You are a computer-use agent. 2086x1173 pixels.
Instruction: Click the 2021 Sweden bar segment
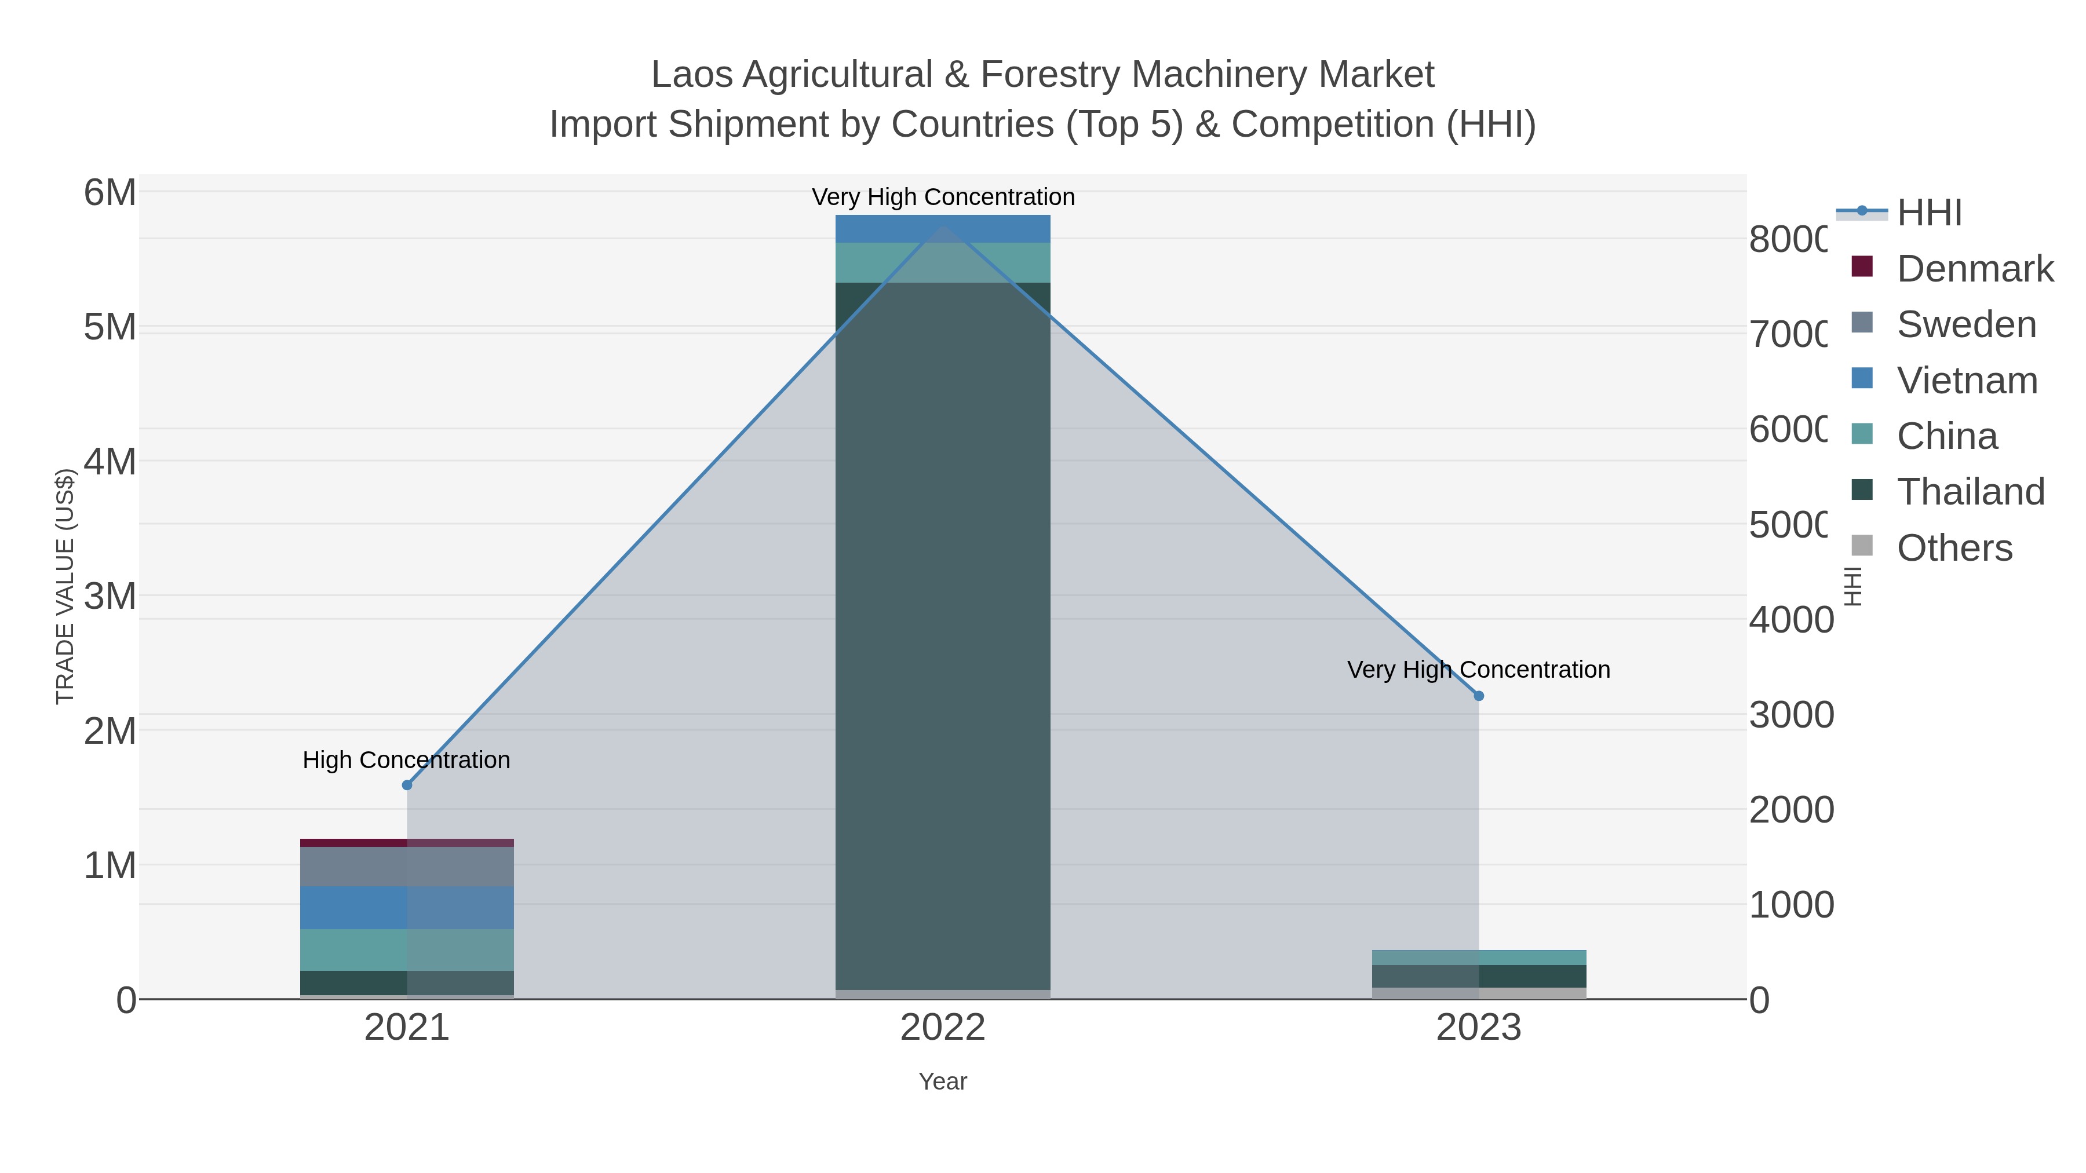pyautogui.click(x=407, y=867)
